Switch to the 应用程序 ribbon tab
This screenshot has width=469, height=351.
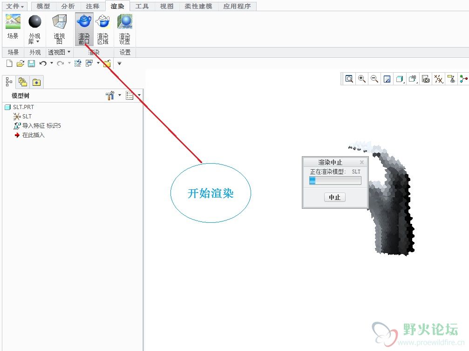click(237, 6)
